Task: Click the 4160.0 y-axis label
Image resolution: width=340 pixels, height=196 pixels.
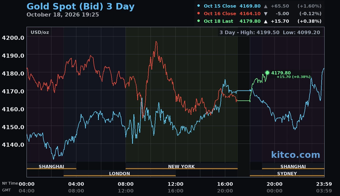Action: coord(13,109)
